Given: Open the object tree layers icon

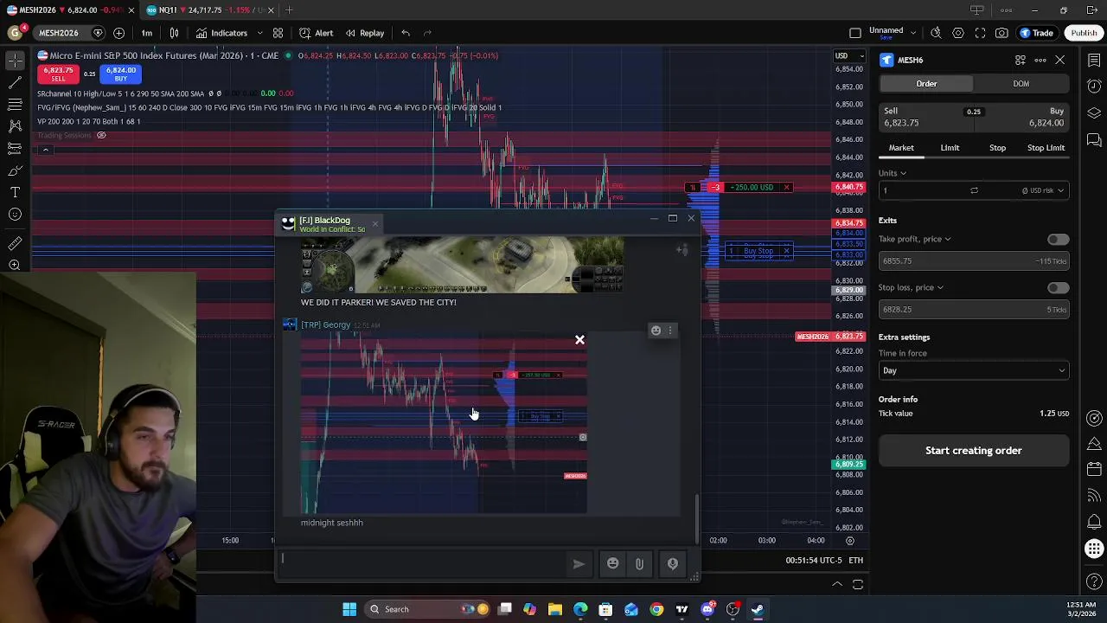Looking at the screenshot, I should [x=1094, y=113].
